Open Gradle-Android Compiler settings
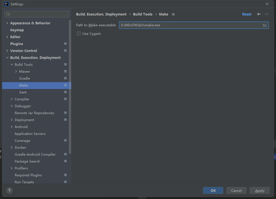276x199 pixels. [35, 154]
